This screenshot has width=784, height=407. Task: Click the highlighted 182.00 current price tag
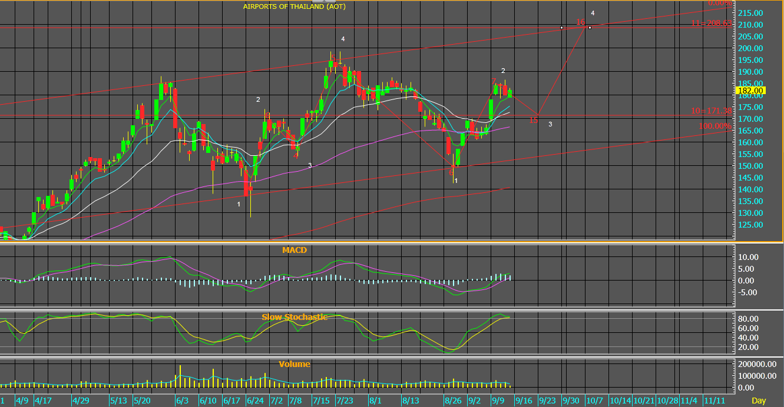coord(751,91)
